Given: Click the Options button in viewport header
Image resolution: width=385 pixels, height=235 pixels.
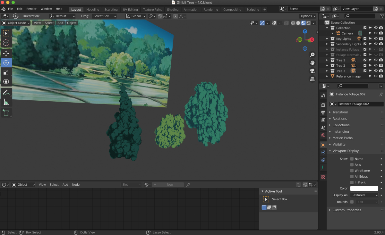Looking at the screenshot, I should pos(308,16).
